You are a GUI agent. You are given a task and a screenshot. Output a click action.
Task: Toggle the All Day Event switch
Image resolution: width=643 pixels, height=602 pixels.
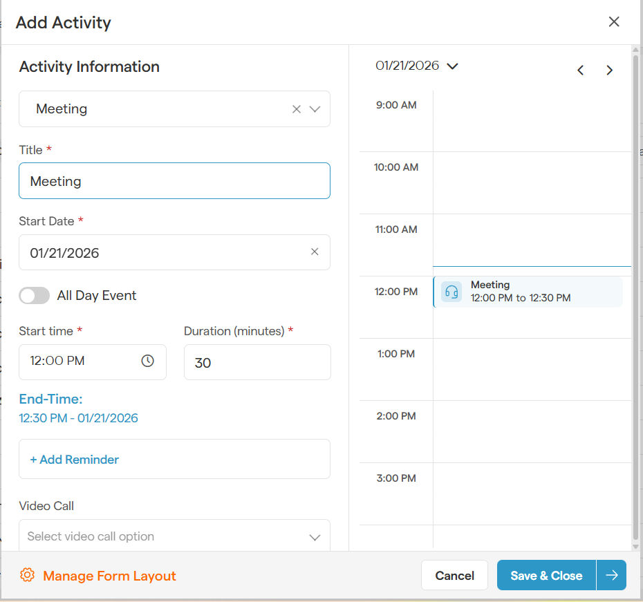[x=35, y=296]
